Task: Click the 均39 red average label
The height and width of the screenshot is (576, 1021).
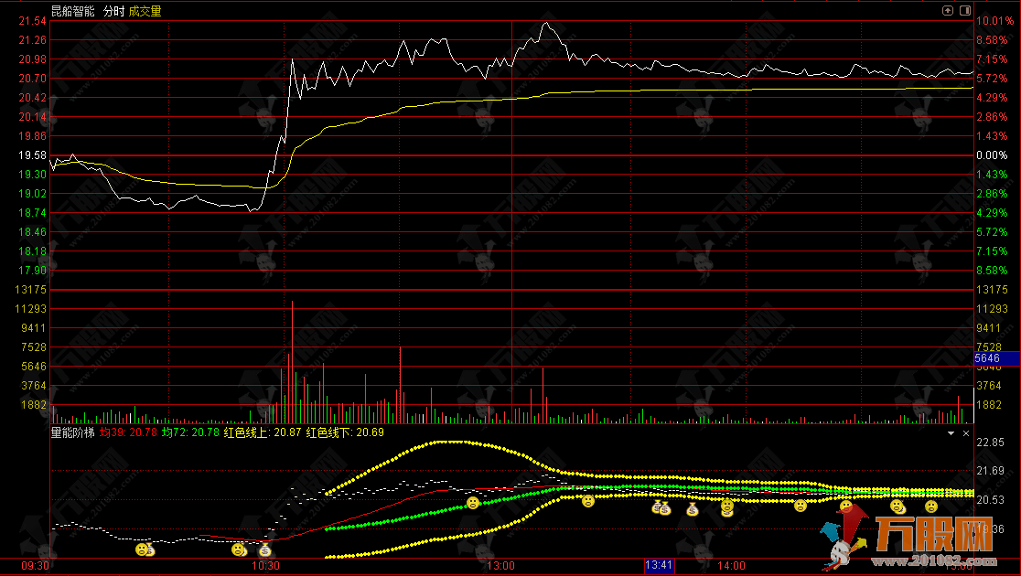Action: click(127, 432)
